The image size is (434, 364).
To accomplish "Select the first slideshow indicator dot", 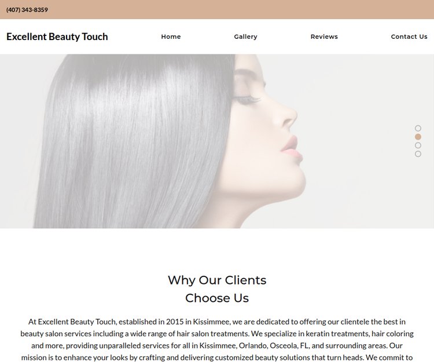I will [x=418, y=128].
